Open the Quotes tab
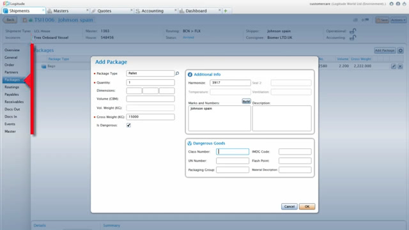 (104, 11)
